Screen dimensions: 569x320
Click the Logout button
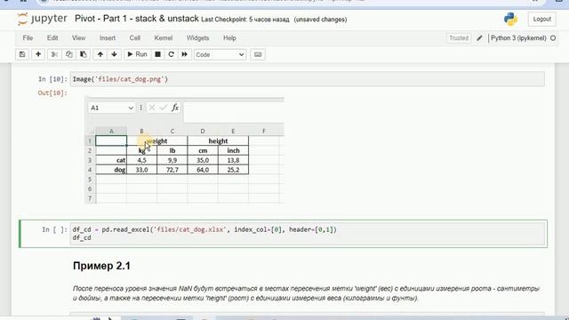541,19
